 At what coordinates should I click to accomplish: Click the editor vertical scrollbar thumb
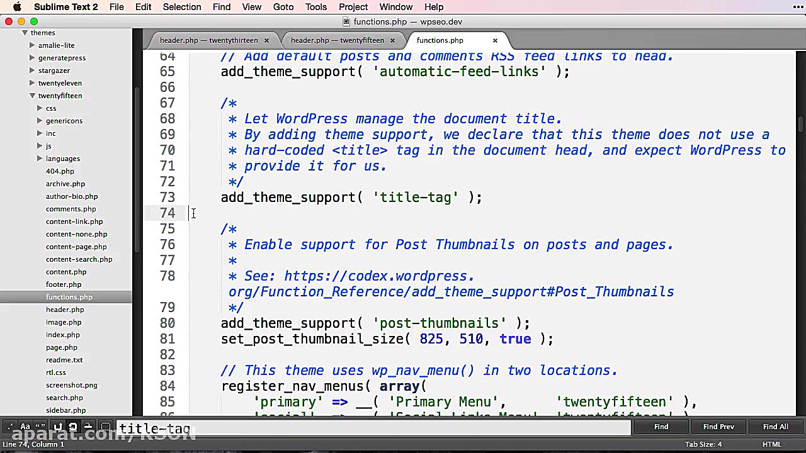coord(801,125)
